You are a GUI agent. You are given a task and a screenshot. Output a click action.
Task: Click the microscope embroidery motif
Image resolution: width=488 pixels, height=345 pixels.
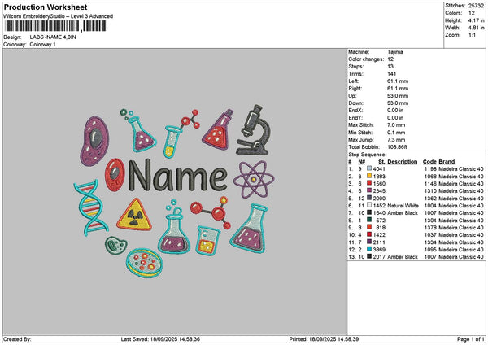[256, 129]
